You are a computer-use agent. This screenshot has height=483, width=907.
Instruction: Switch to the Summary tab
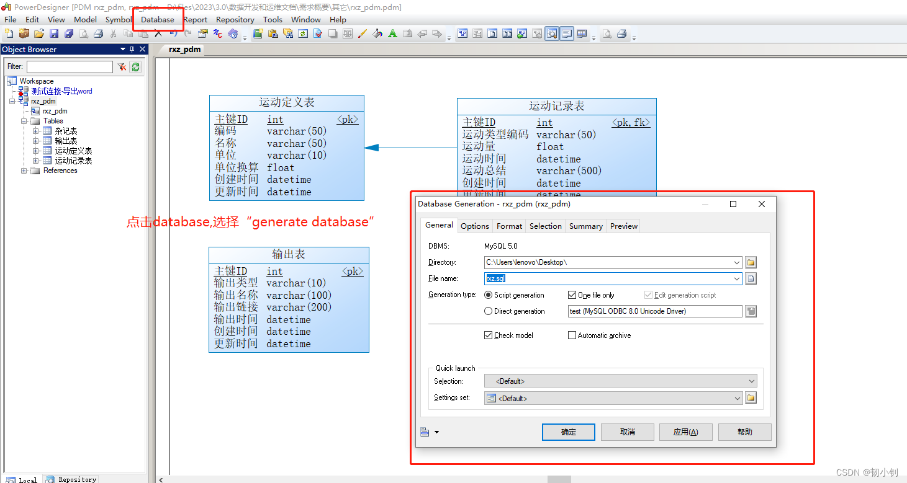pyautogui.click(x=586, y=226)
